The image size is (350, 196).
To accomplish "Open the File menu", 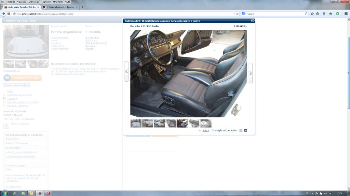I will 2,2.
